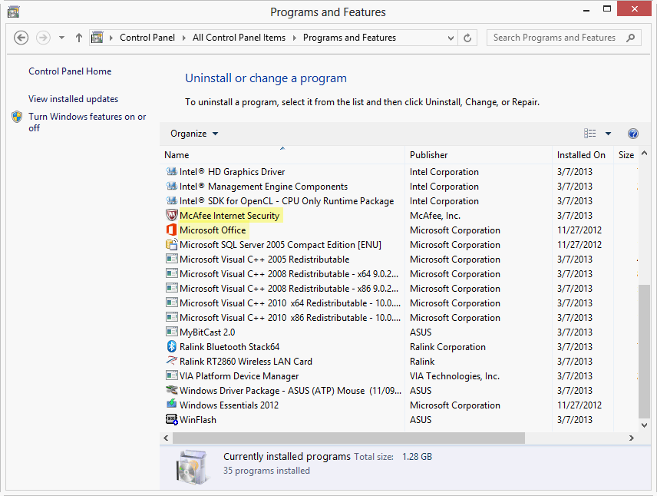Select Intel SDK for OpenCL icon
This screenshot has width=657, height=496.
coord(171,201)
